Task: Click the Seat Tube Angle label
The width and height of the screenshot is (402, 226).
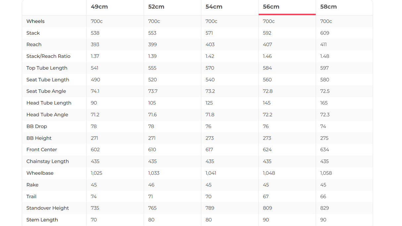Action: coord(46,91)
